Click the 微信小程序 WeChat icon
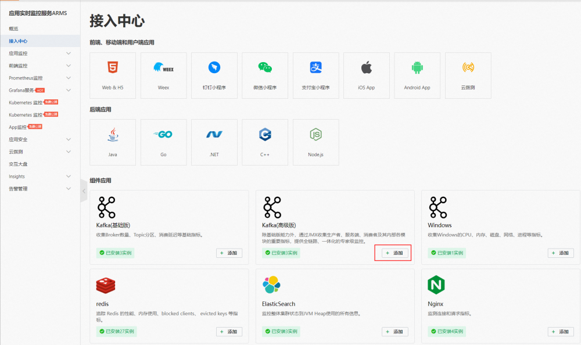Screen dimensions: 581x345 click(265, 67)
